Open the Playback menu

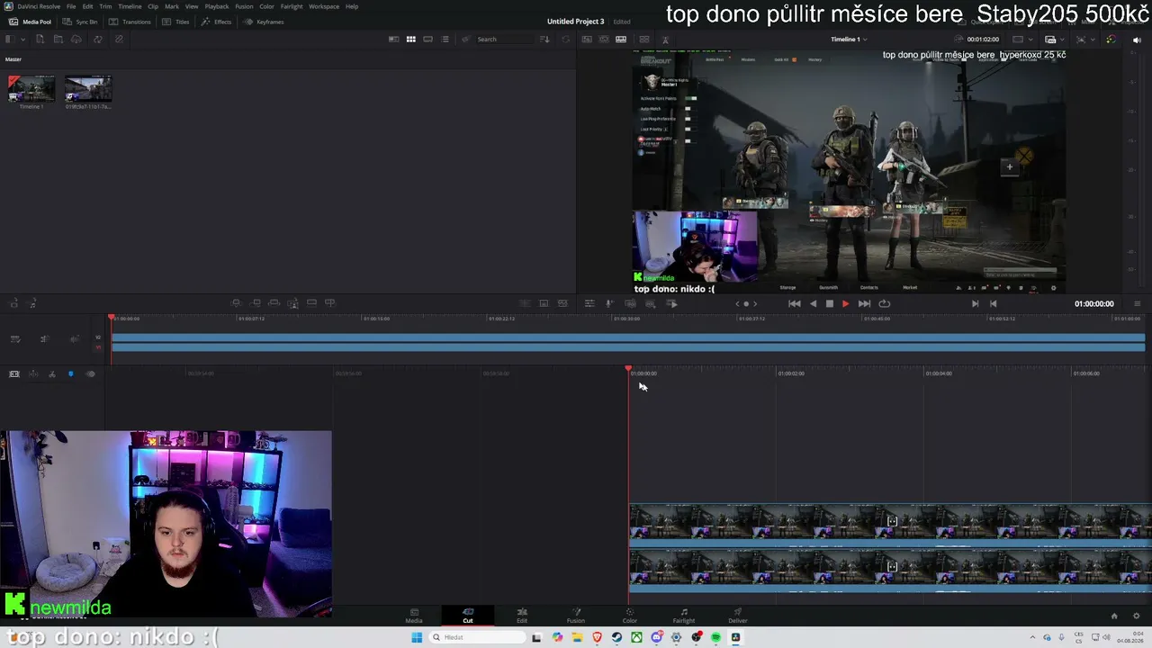[217, 6]
